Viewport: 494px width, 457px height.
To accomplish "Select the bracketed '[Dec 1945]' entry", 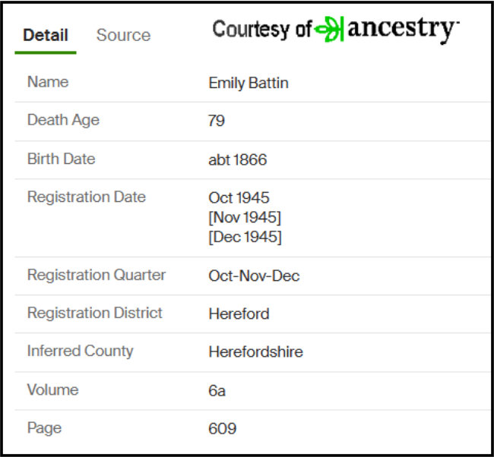I will 245,237.
